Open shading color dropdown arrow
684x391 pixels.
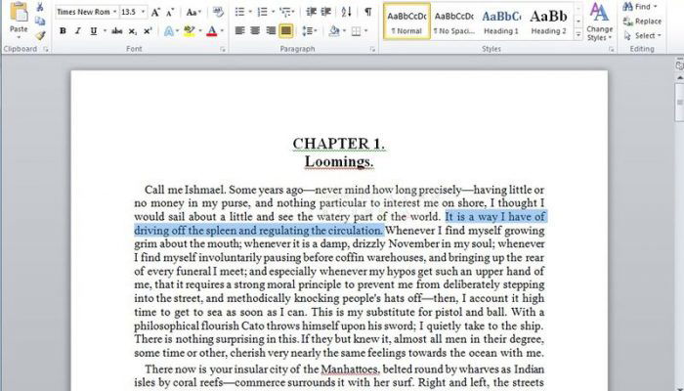344,31
